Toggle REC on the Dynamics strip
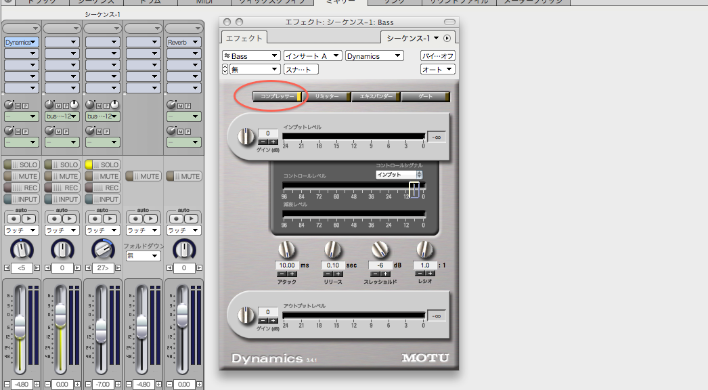 coord(21,188)
